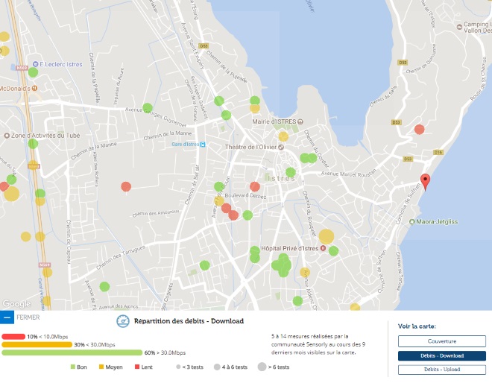Click the Gare d'Istres train station icon

click(204, 144)
